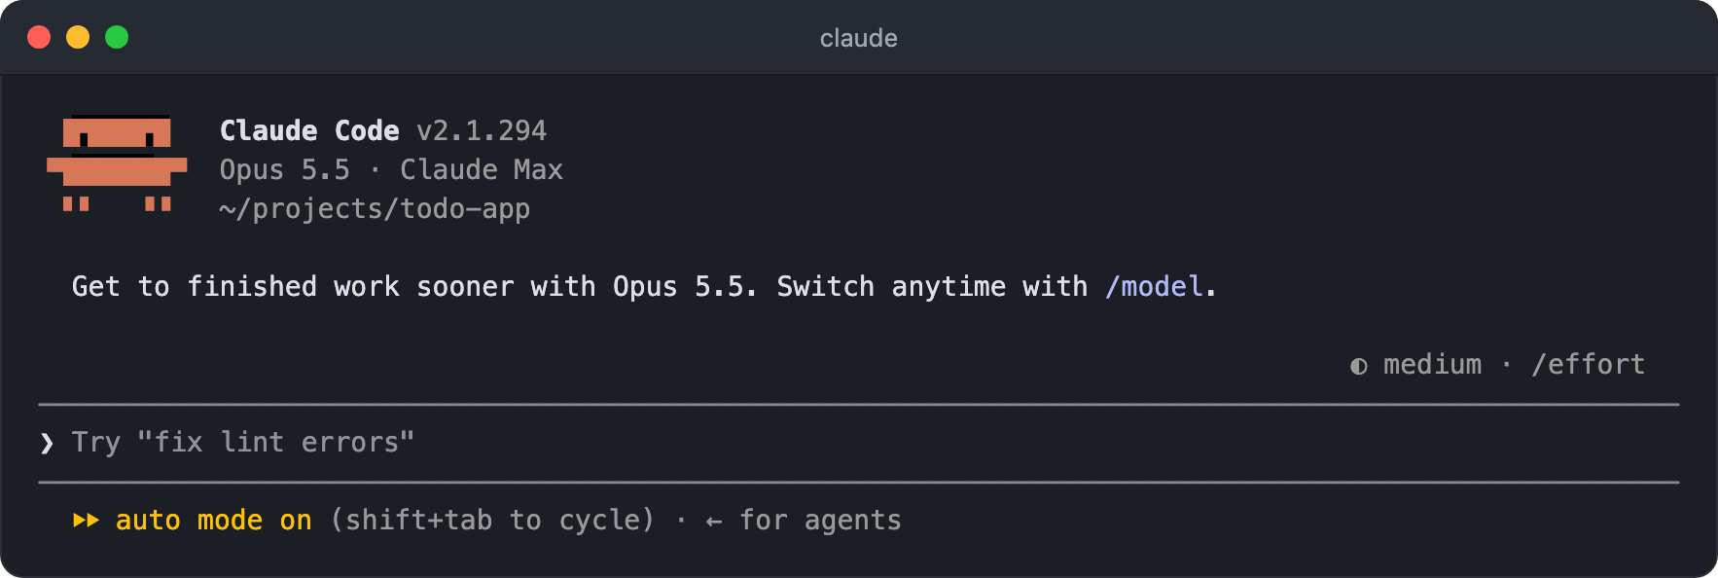Click the /model command link
Viewport: 1718px width, 578px height.
(x=1154, y=286)
